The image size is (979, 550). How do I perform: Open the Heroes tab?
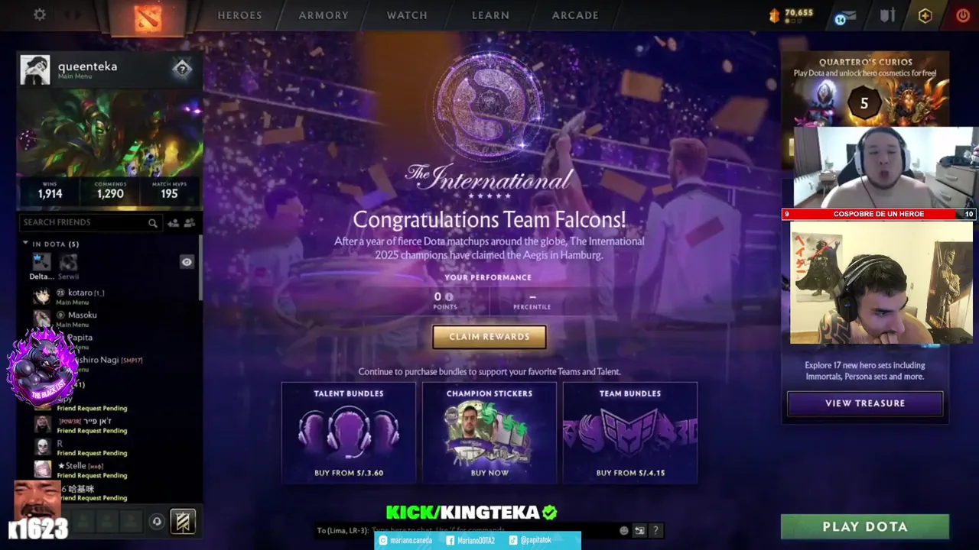(x=239, y=15)
